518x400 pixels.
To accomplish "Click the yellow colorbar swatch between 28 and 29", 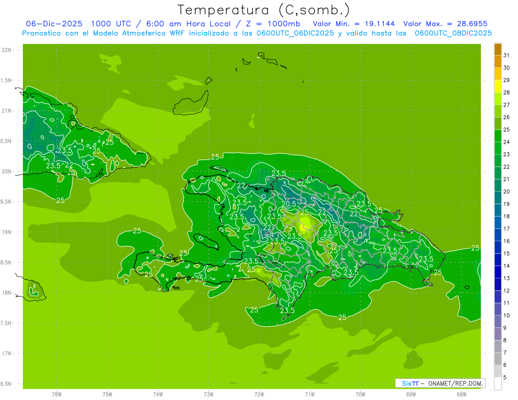I will coord(498,86).
